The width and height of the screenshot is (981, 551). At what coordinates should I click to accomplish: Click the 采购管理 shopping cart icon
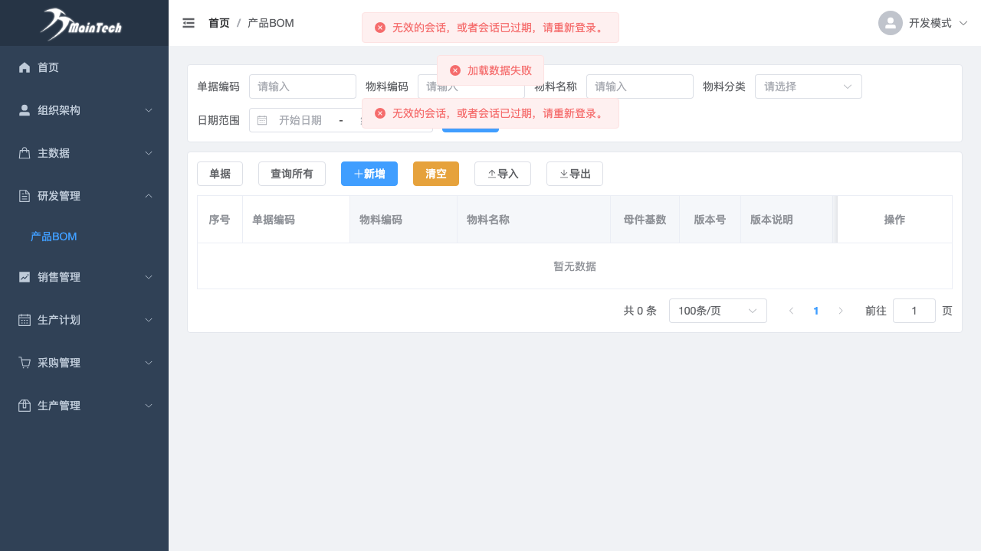coord(25,363)
